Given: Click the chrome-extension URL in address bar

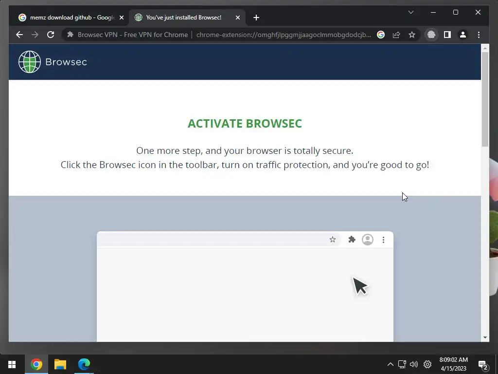Looking at the screenshot, I should point(284,35).
